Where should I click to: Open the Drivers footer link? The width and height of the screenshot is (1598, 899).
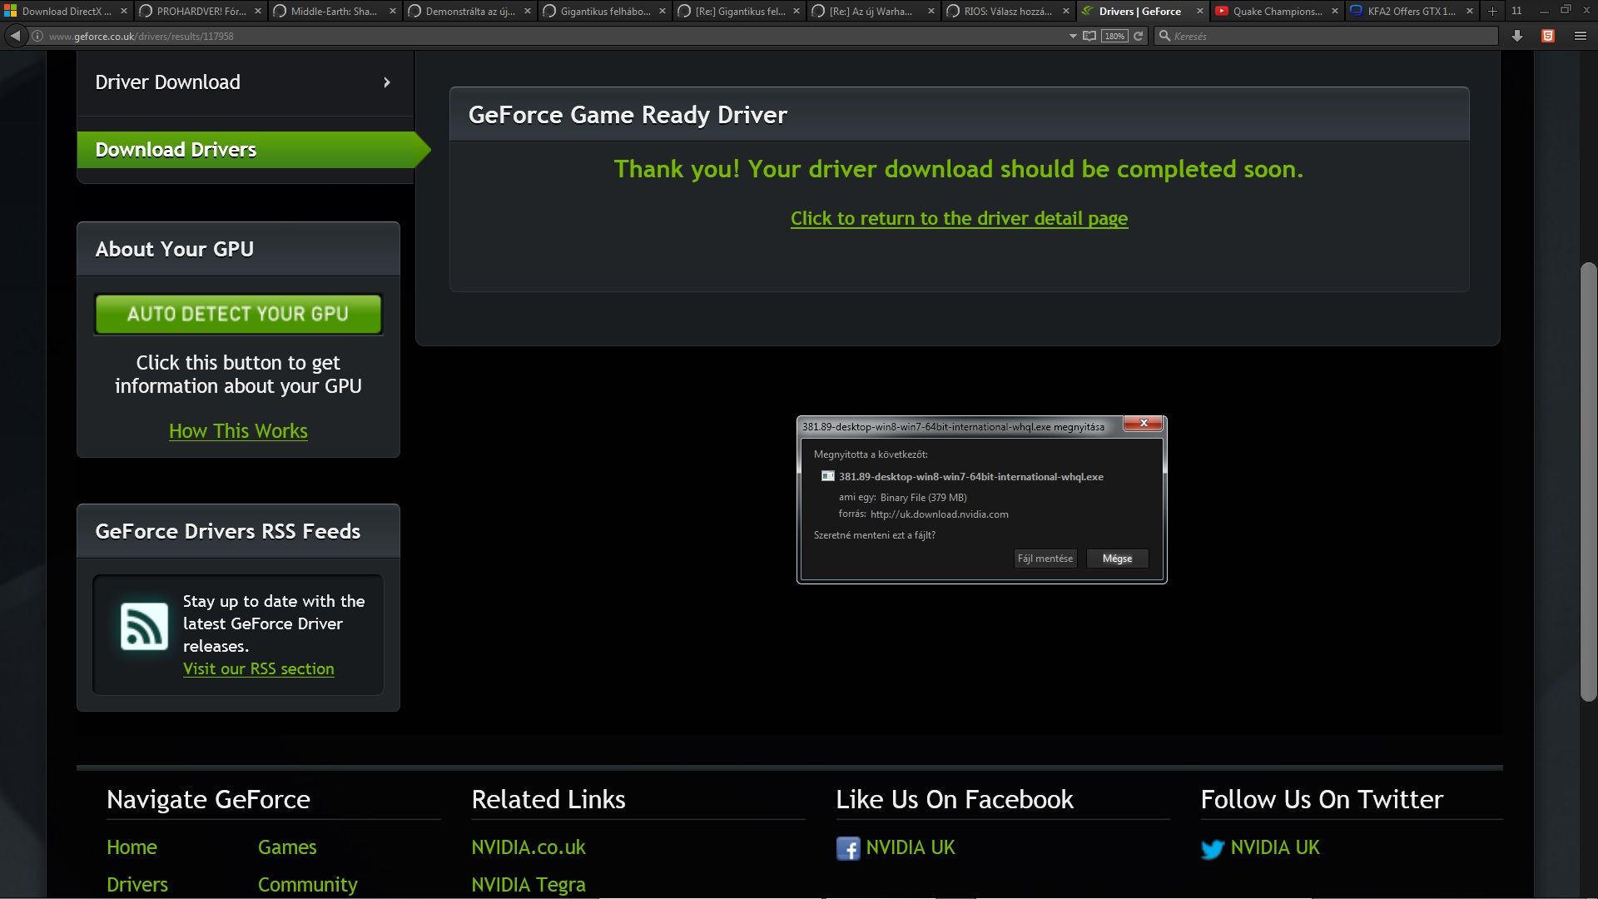click(x=137, y=884)
